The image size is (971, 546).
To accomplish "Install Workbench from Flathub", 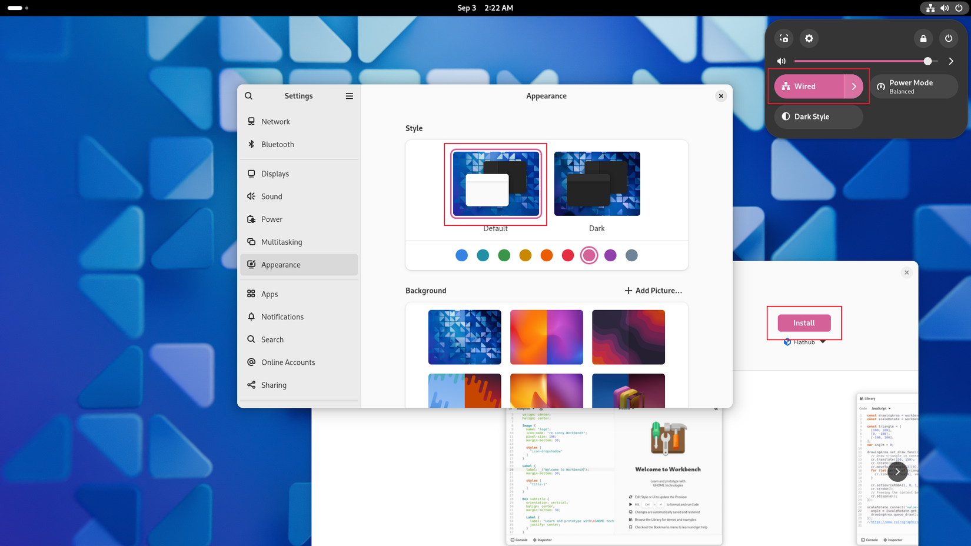I will [804, 322].
